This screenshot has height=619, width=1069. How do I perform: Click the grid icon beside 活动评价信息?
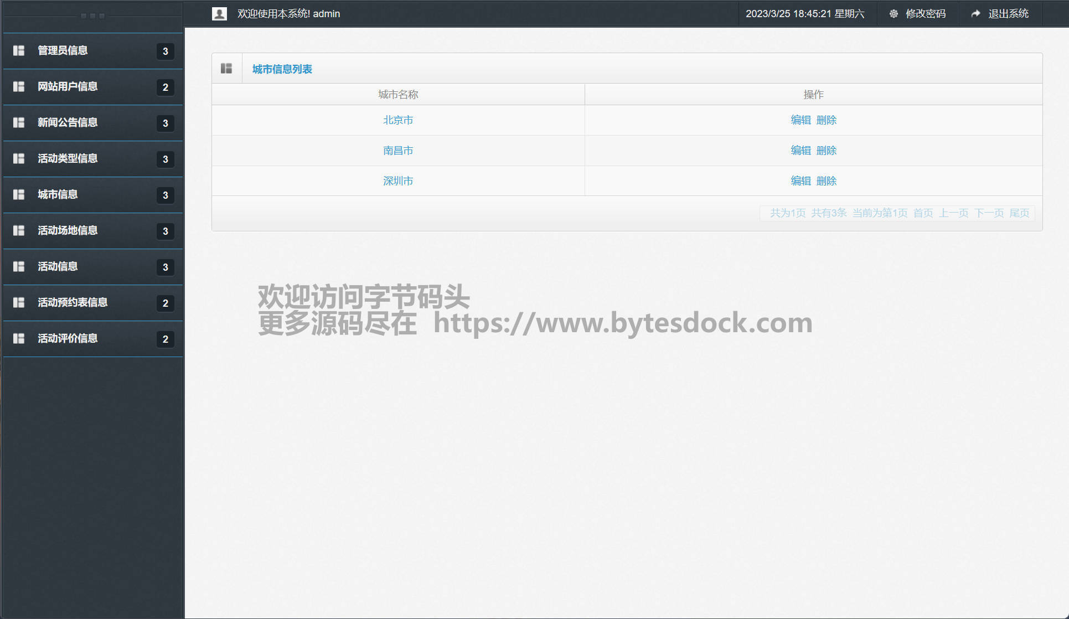tap(19, 338)
